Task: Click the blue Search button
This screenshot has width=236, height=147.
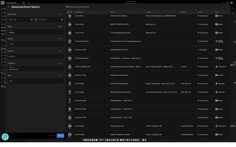Action: [x=60, y=136]
